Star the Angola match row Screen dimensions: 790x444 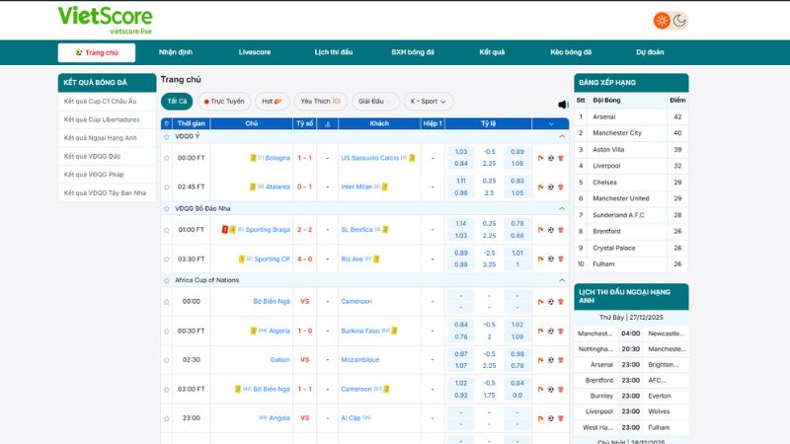167,418
